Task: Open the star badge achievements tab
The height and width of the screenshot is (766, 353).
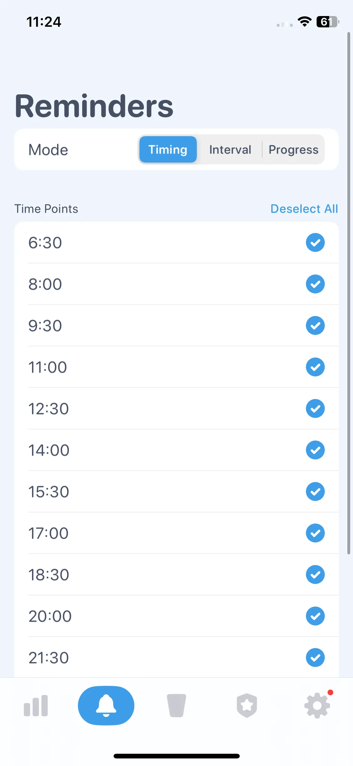Action: click(247, 706)
